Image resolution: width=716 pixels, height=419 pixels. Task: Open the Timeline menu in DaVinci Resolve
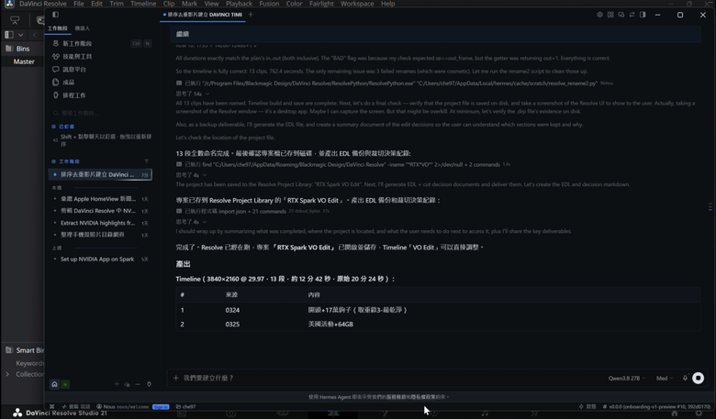[x=143, y=4]
